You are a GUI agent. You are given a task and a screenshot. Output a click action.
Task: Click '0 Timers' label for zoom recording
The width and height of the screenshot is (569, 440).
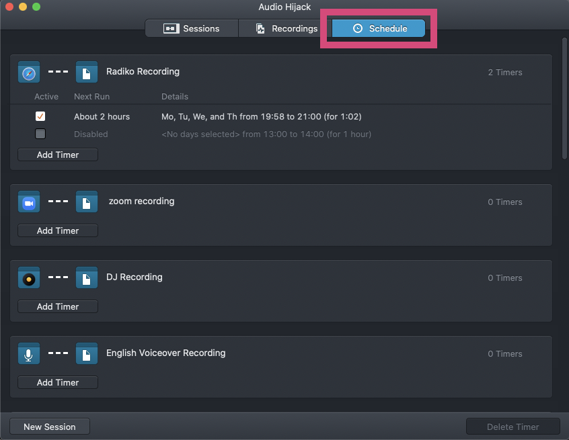tap(505, 202)
